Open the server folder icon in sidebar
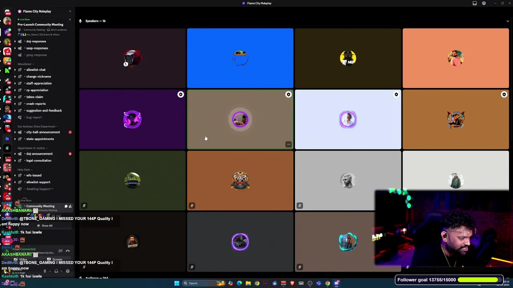This screenshot has width=513, height=288. (x=7, y=139)
